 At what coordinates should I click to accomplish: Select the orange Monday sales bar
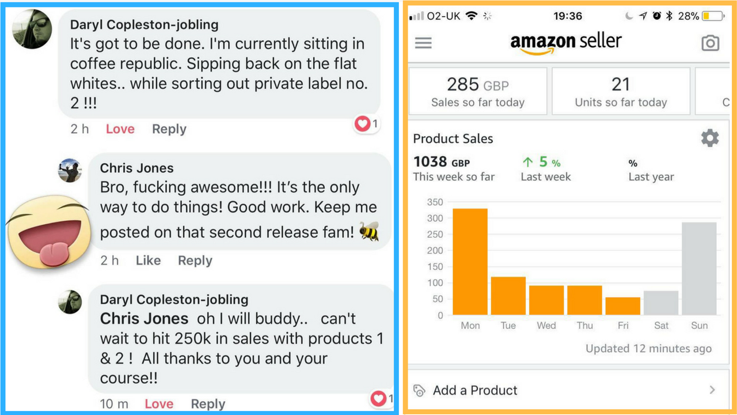click(x=470, y=262)
